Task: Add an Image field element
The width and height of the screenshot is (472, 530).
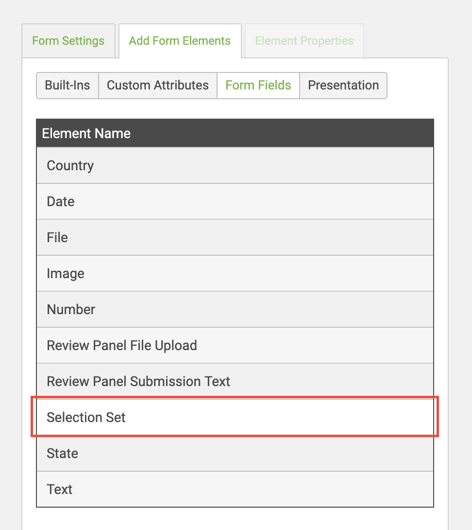Action: [x=66, y=274]
